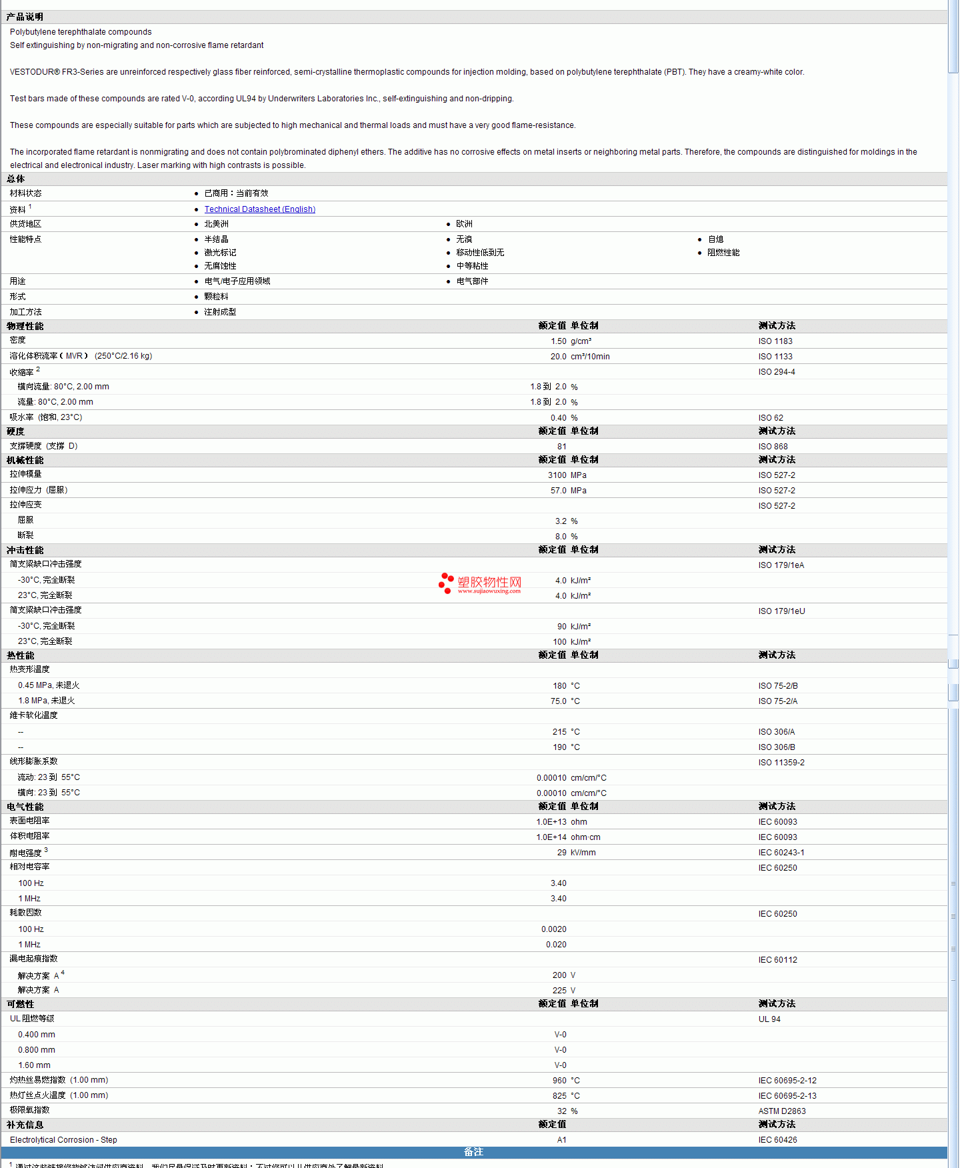960x1168 pixels.
Task: Click the tensile modulus value 3100
Action: click(x=557, y=475)
